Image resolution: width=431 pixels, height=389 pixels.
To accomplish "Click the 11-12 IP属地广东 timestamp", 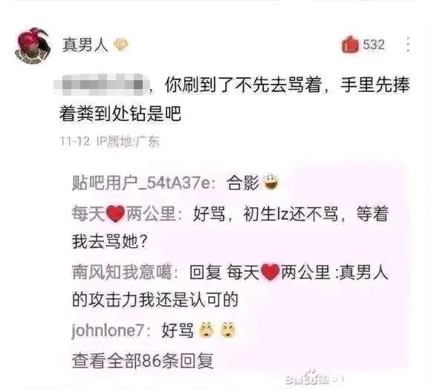I will 110,142.
